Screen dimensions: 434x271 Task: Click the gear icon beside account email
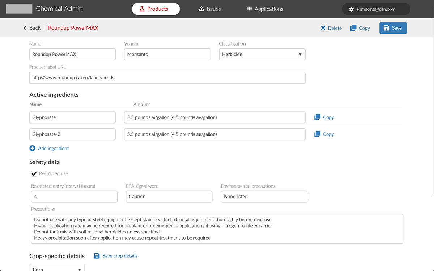point(351,9)
